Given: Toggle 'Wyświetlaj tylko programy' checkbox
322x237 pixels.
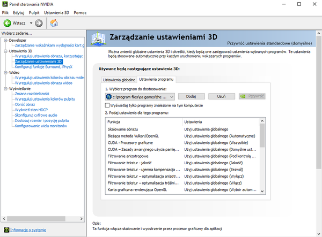Looking at the screenshot, I should (x=108, y=105).
